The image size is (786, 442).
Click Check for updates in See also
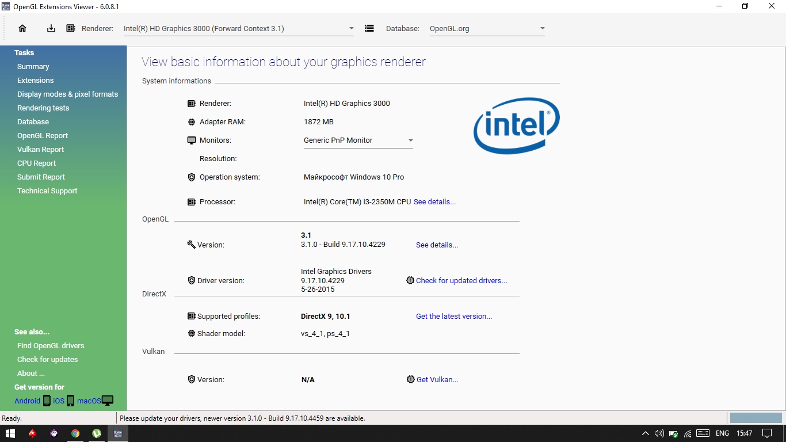pos(47,360)
